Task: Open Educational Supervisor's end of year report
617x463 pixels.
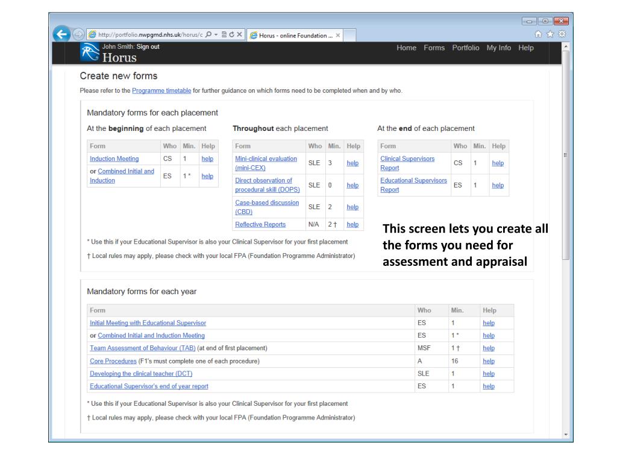Action: click(149, 386)
